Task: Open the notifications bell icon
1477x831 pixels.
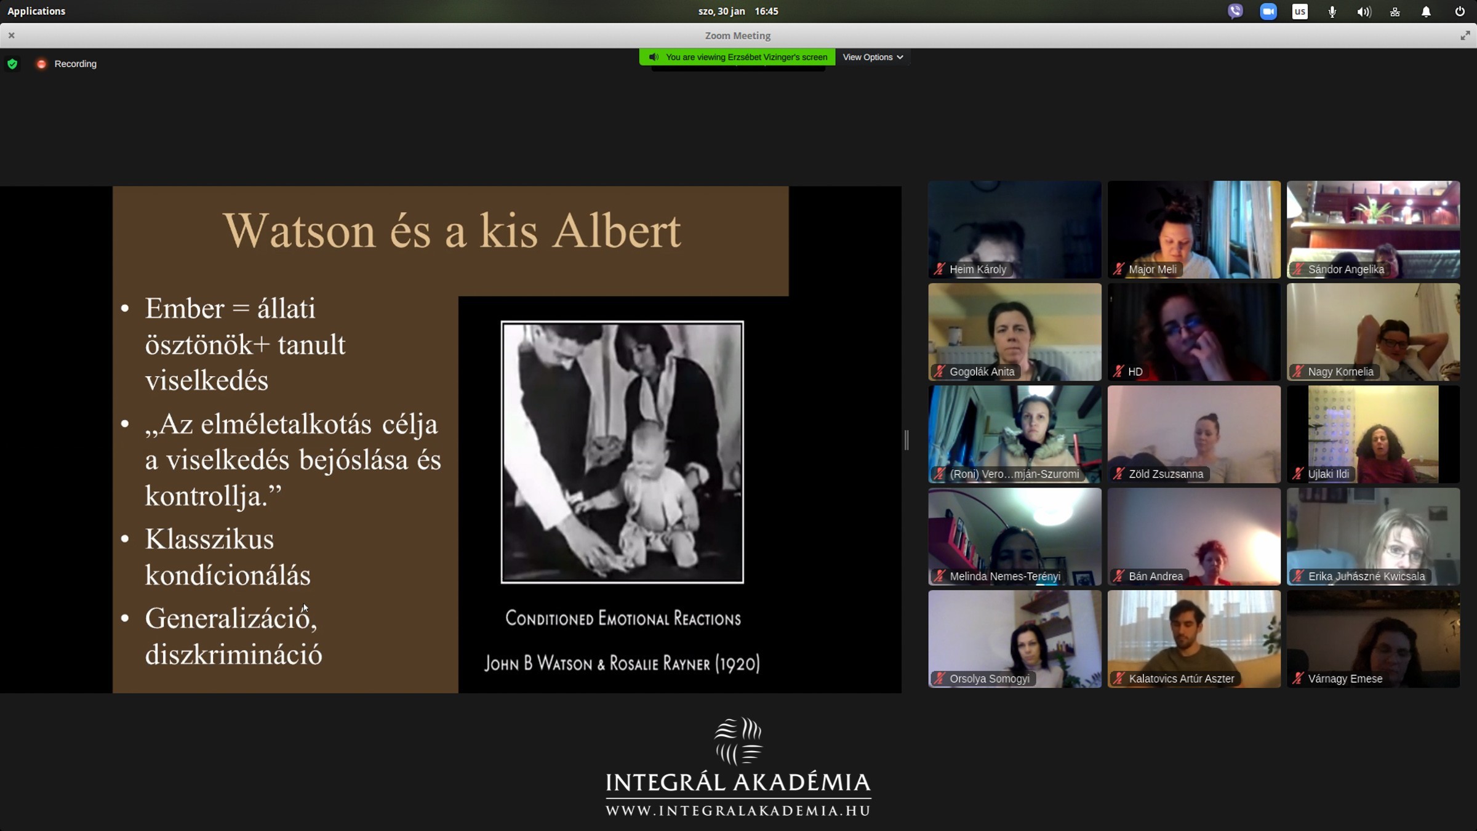Action: [x=1426, y=11]
